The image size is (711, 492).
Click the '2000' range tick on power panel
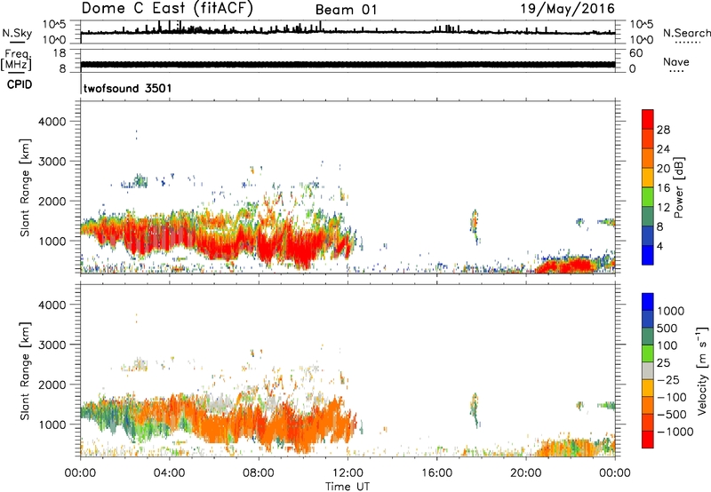point(52,201)
